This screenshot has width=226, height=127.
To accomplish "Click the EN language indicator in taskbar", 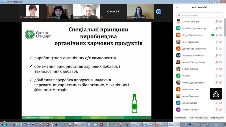I will pos(186,124).
